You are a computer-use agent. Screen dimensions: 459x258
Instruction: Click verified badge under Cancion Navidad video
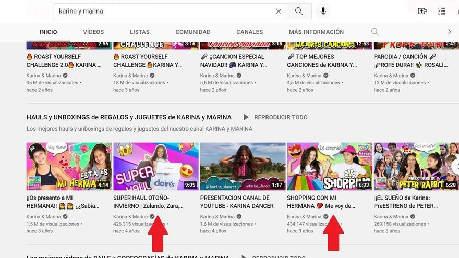(x=239, y=76)
